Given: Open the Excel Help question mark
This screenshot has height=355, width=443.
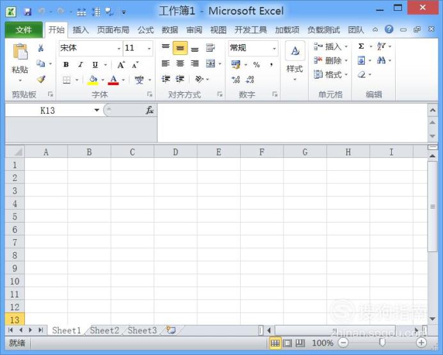Looking at the screenshot, I should (x=389, y=29).
